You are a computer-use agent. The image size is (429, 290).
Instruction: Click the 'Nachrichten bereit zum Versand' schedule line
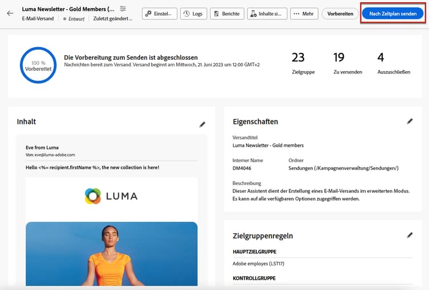coord(162,65)
